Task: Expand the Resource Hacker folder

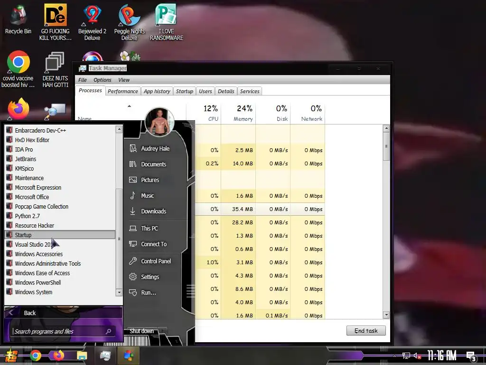Action: click(60, 226)
